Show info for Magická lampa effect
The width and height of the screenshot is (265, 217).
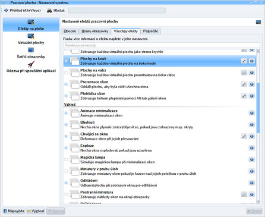pos(252,159)
